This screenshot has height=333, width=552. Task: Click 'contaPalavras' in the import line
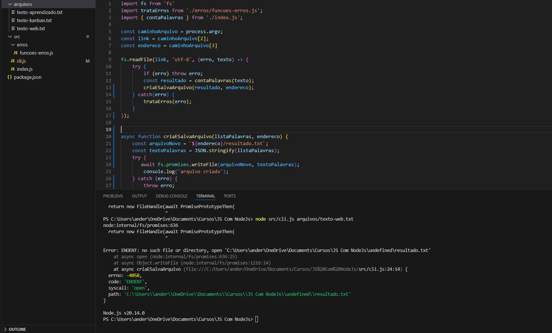[x=165, y=17]
